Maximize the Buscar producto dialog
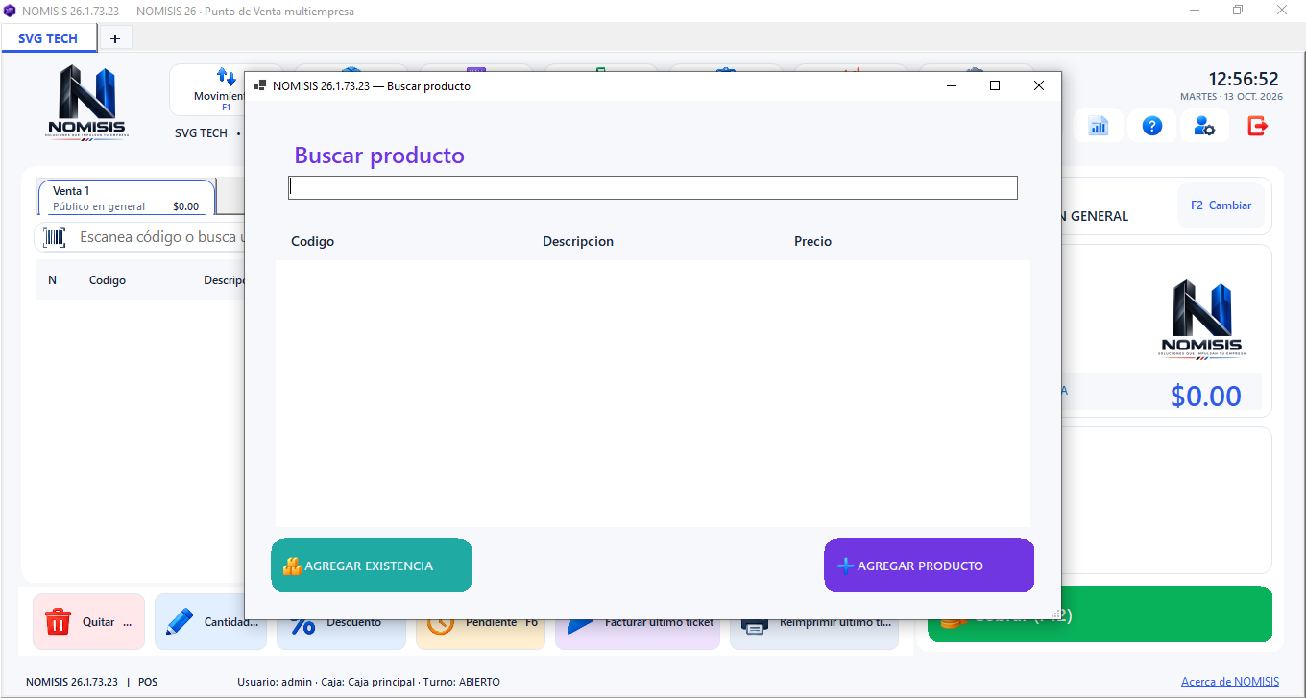The image size is (1306, 698). pyautogui.click(x=995, y=85)
